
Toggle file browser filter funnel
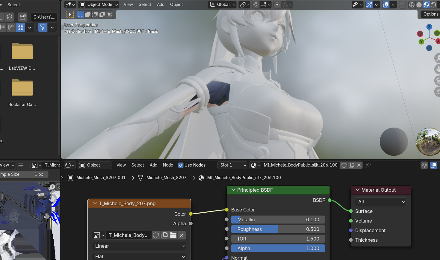43,27
